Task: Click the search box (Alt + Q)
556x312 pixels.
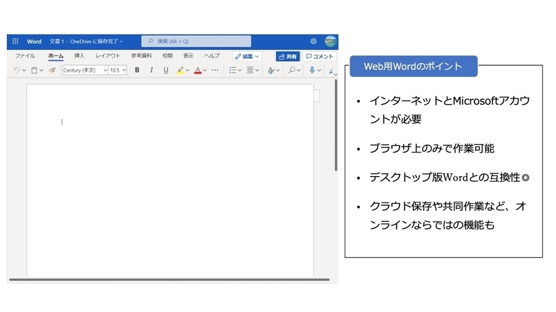Action: pos(196,42)
